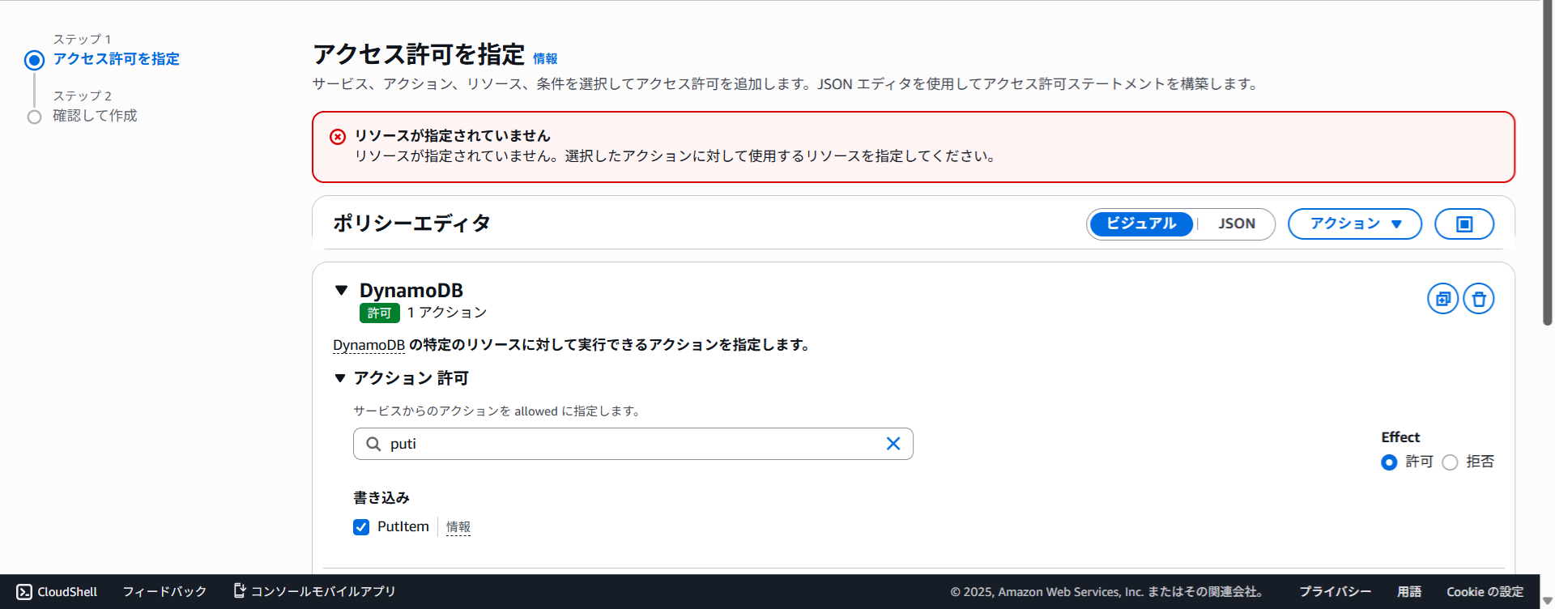
Task: Open the Console Mobile App link icon
Action: [240, 591]
